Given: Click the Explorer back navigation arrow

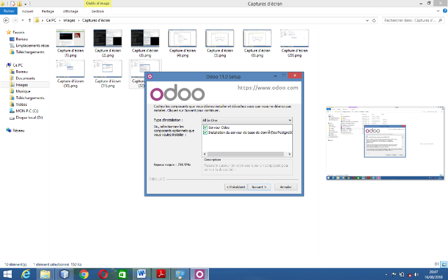Looking at the screenshot, I should (6, 20).
